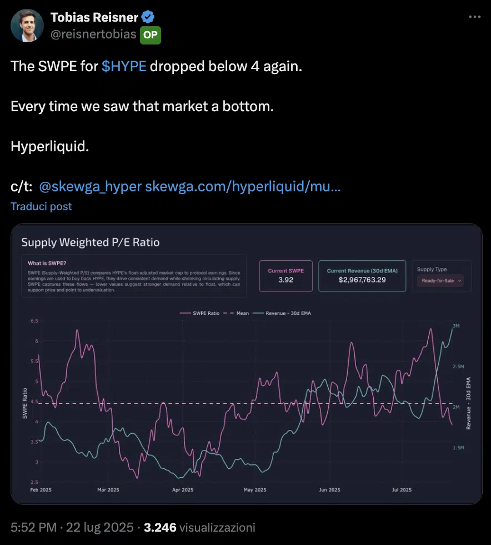Toggle the Mean dashed line legend
This screenshot has height=545, width=491.
[x=238, y=313]
